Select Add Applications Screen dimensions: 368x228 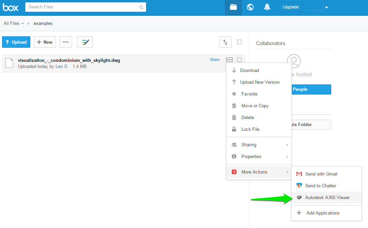click(327, 213)
